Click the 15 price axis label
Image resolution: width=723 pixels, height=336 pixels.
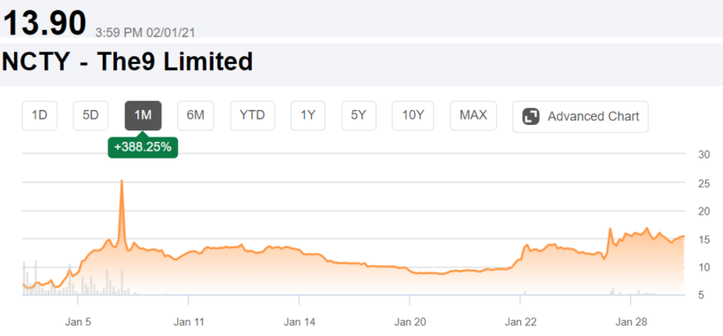click(x=704, y=239)
